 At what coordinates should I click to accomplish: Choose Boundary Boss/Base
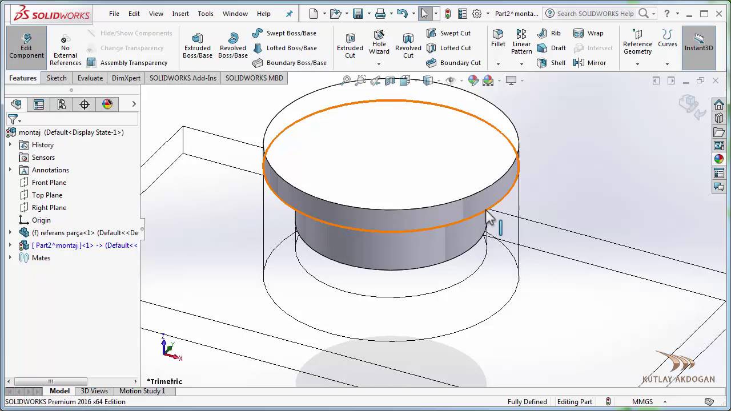tap(290, 63)
